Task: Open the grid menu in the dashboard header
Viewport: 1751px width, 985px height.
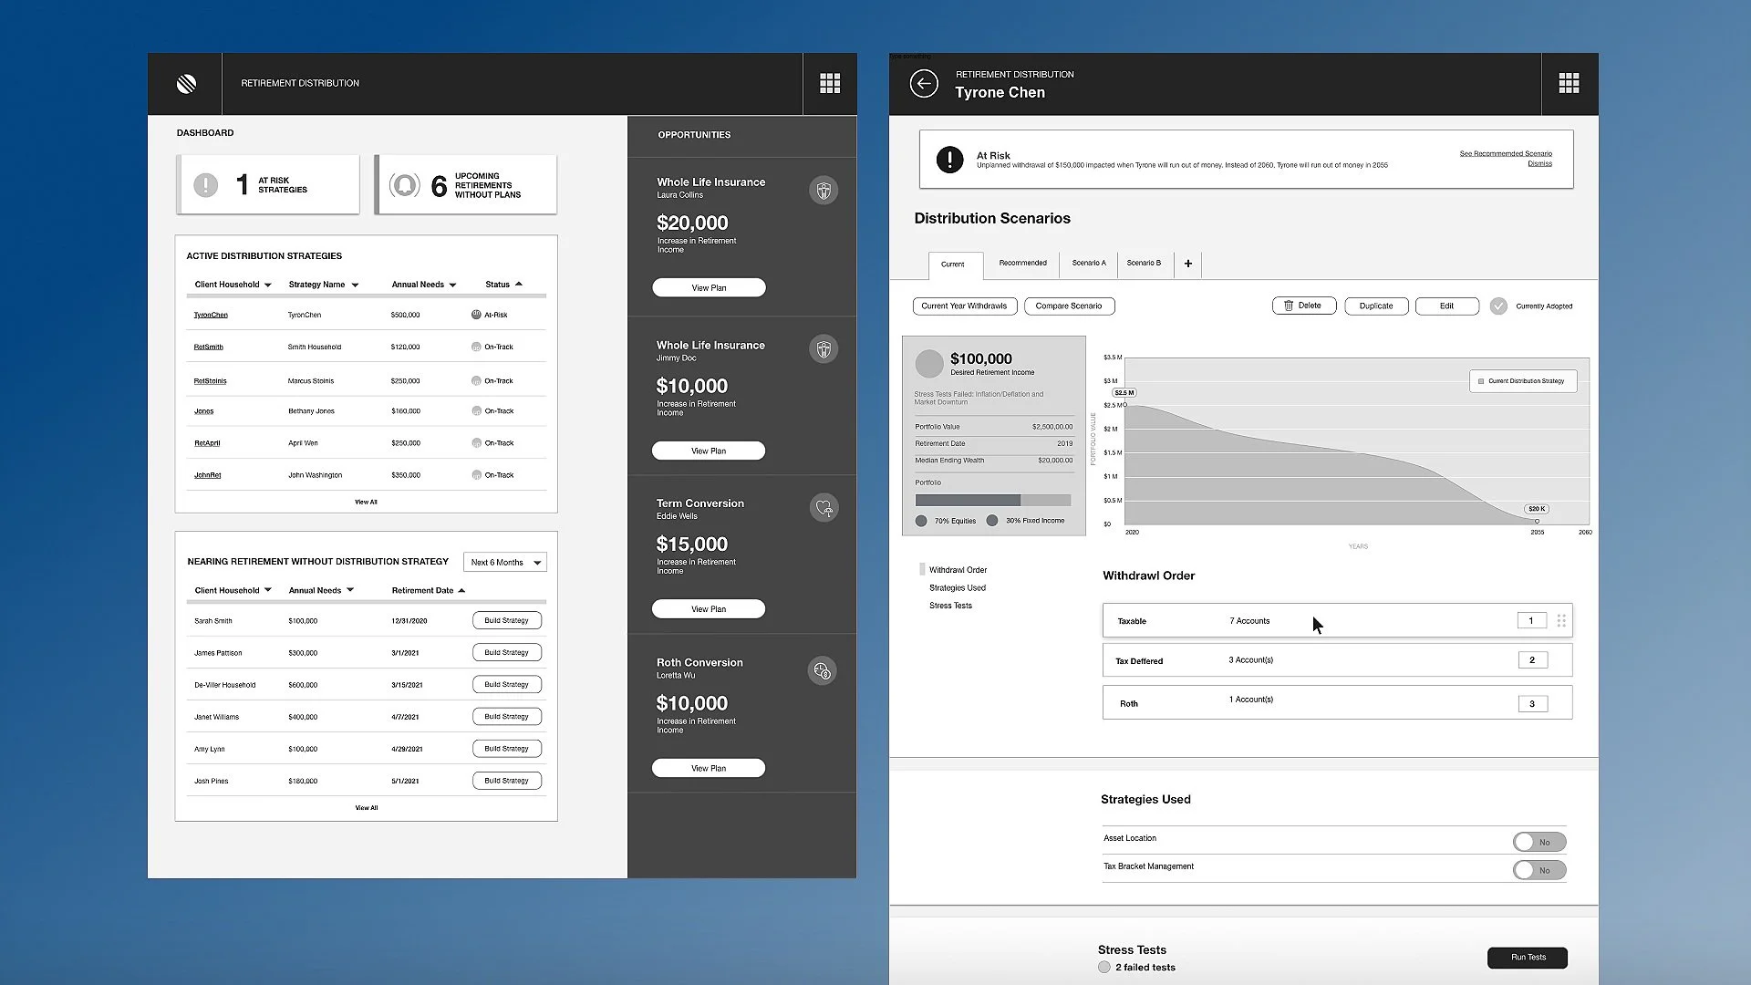Action: 829,84
